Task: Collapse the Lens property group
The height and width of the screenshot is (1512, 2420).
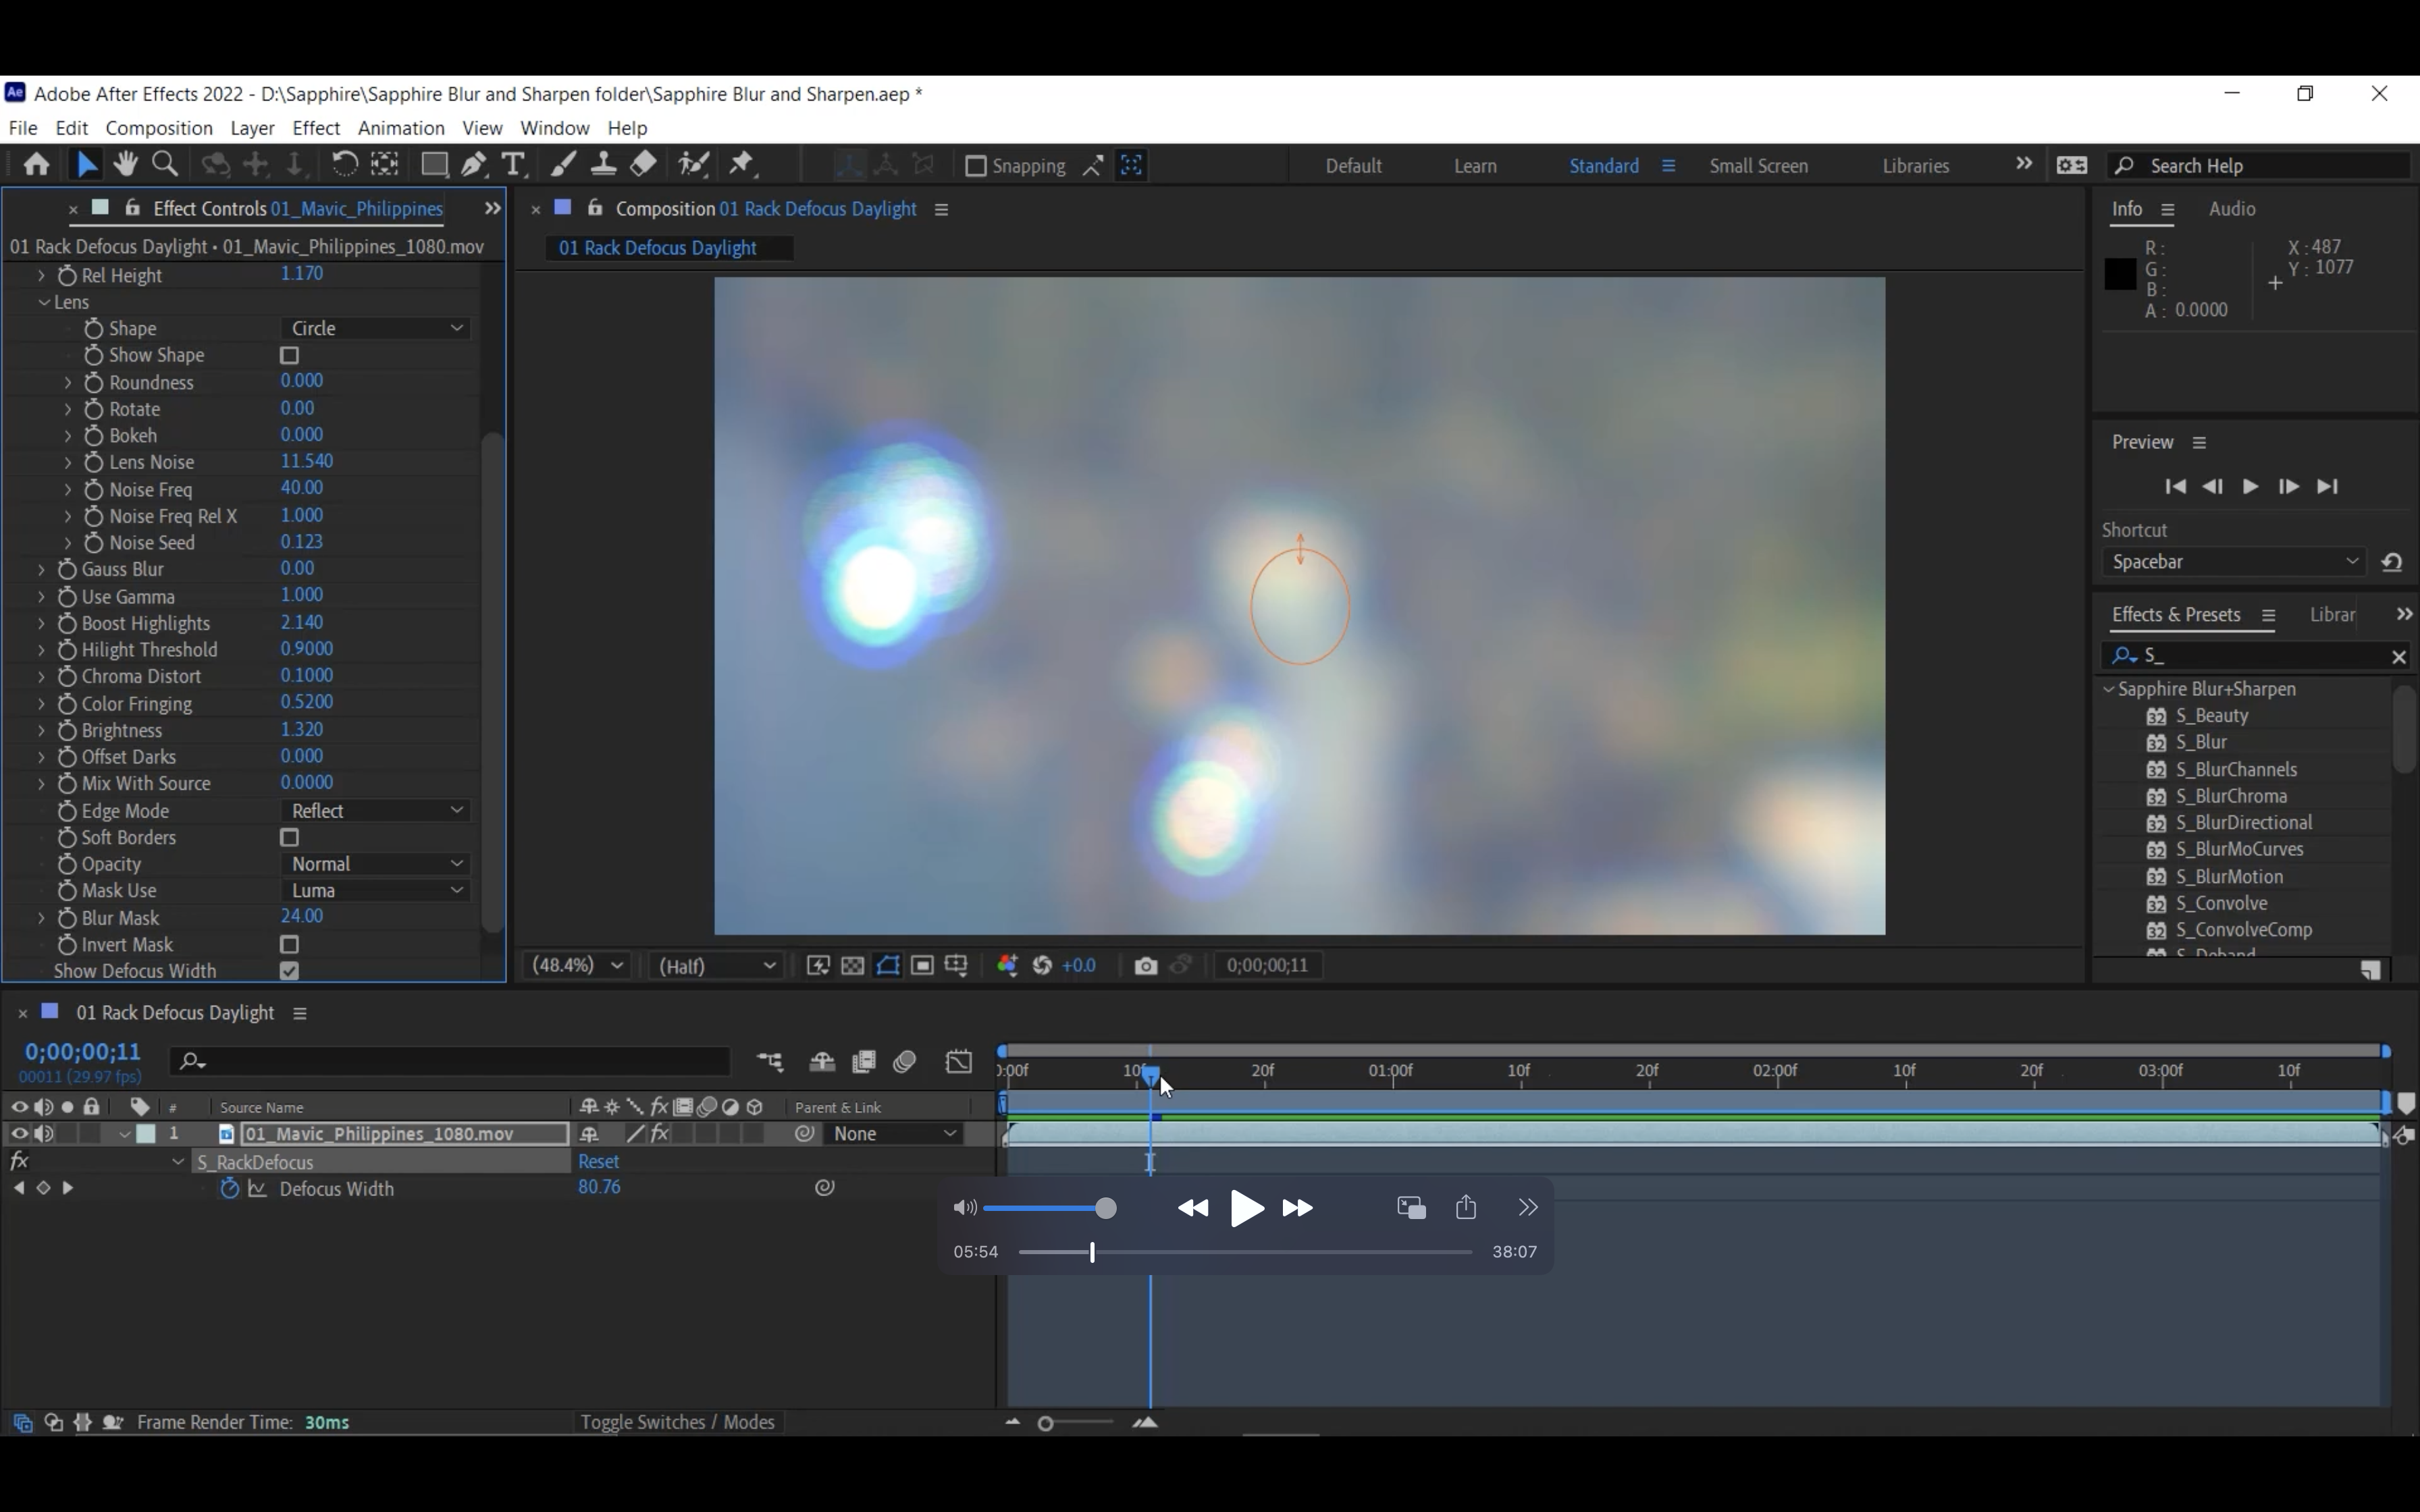Action: point(44,302)
